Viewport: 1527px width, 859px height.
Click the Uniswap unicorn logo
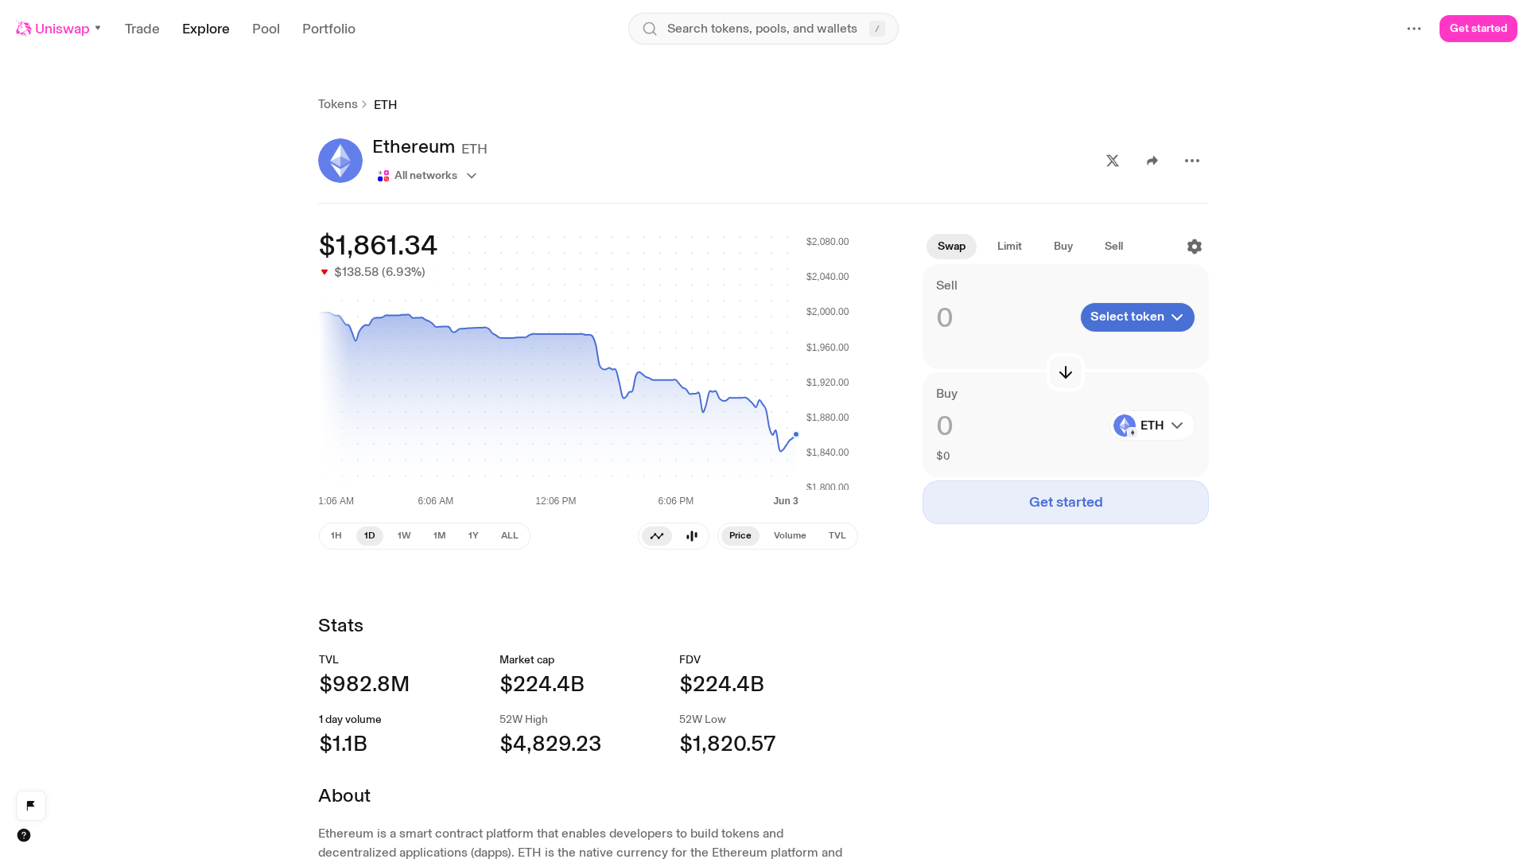(24, 29)
